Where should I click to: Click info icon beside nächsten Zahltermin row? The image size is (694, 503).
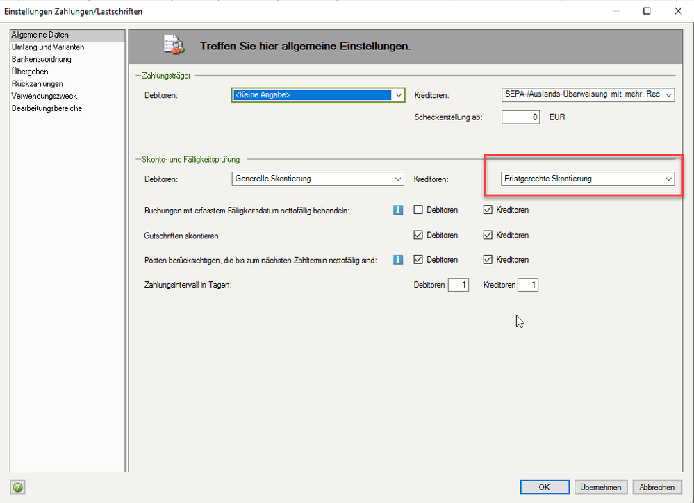point(398,260)
